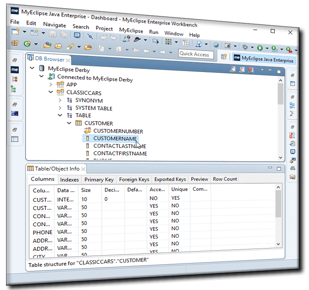Click the camera capture icon

pos(228,46)
